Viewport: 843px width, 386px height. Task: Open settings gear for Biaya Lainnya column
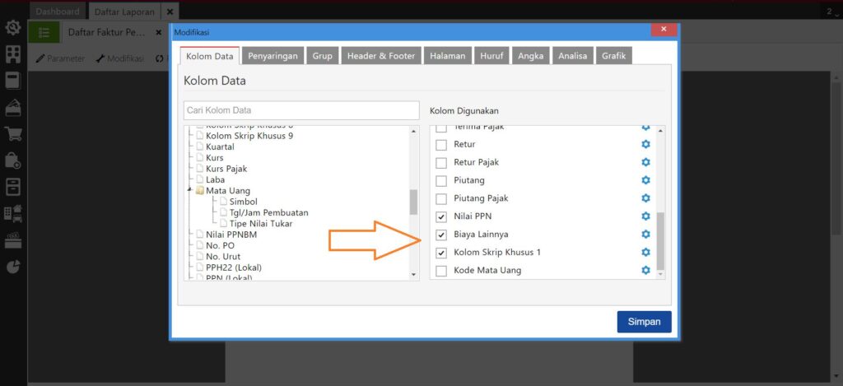click(645, 235)
